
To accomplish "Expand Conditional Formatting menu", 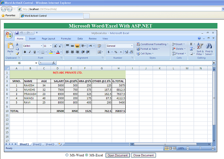I will point(152,44).
